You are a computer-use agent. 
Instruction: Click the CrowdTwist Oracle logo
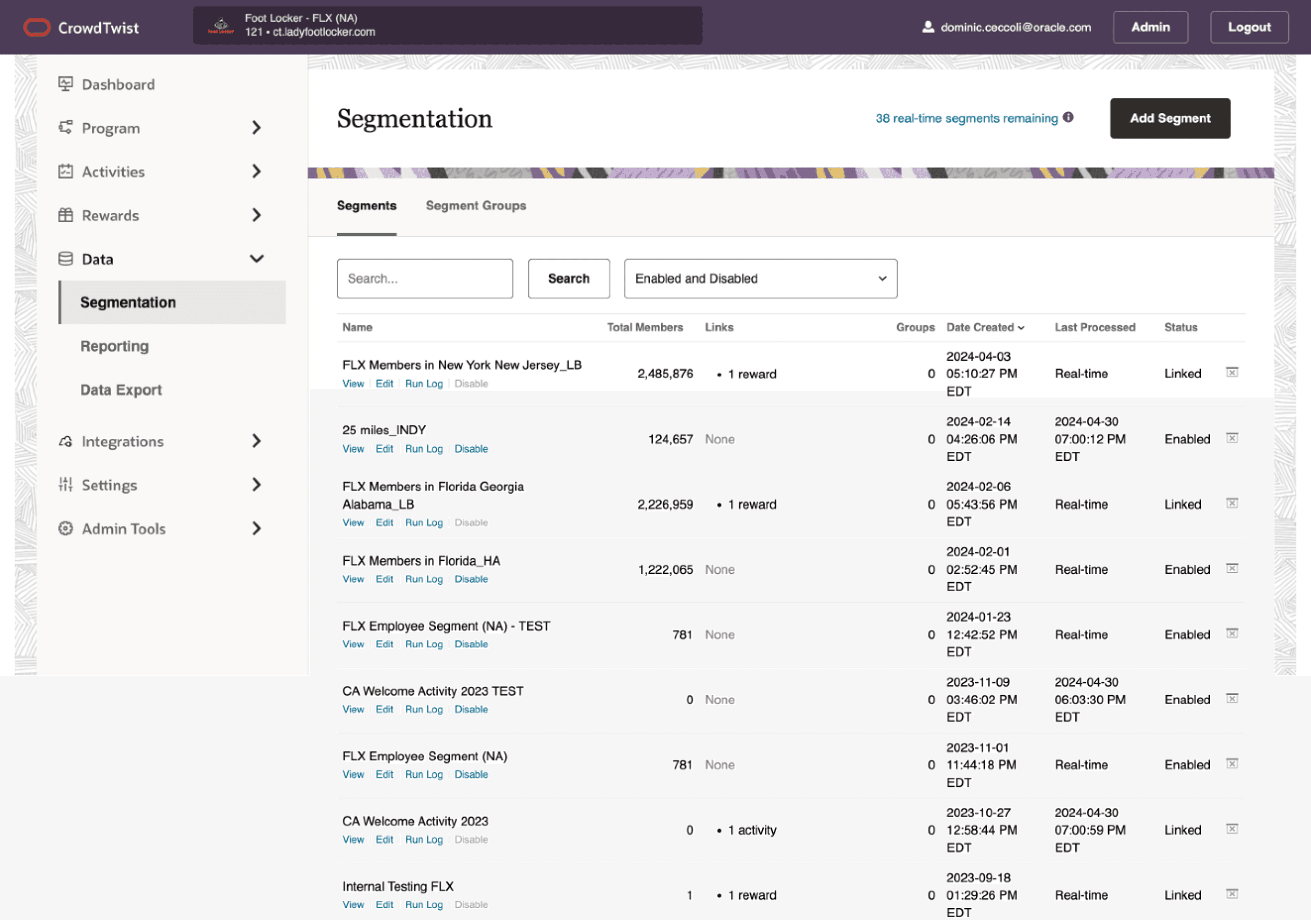point(37,28)
